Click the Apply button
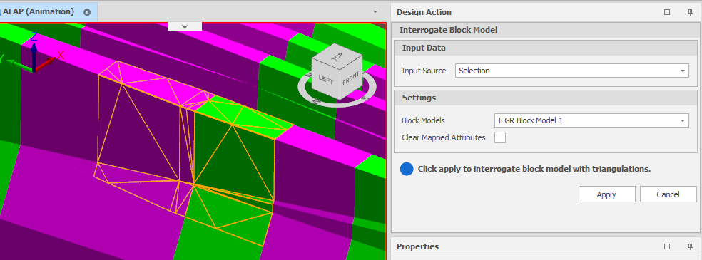The width and height of the screenshot is (702, 260). 606,194
